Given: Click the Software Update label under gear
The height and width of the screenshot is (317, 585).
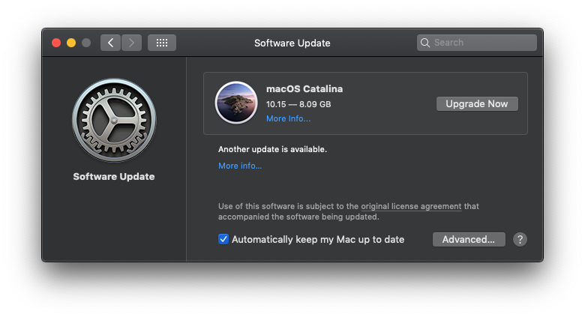Looking at the screenshot, I should (114, 176).
